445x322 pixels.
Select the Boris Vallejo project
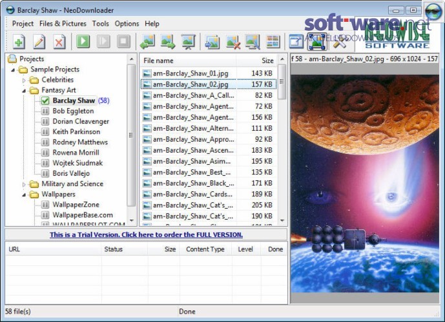click(x=71, y=173)
